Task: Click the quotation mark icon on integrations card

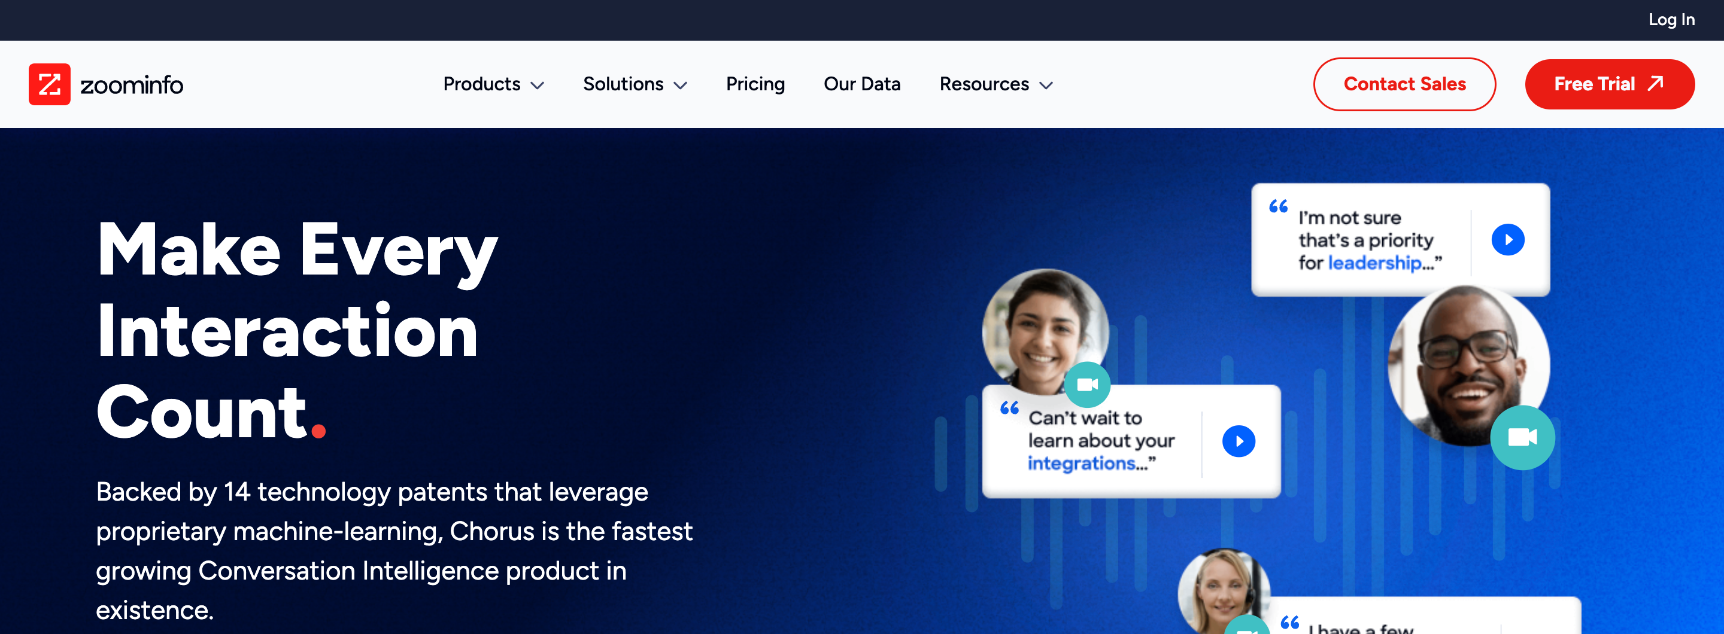Action: (x=1010, y=408)
